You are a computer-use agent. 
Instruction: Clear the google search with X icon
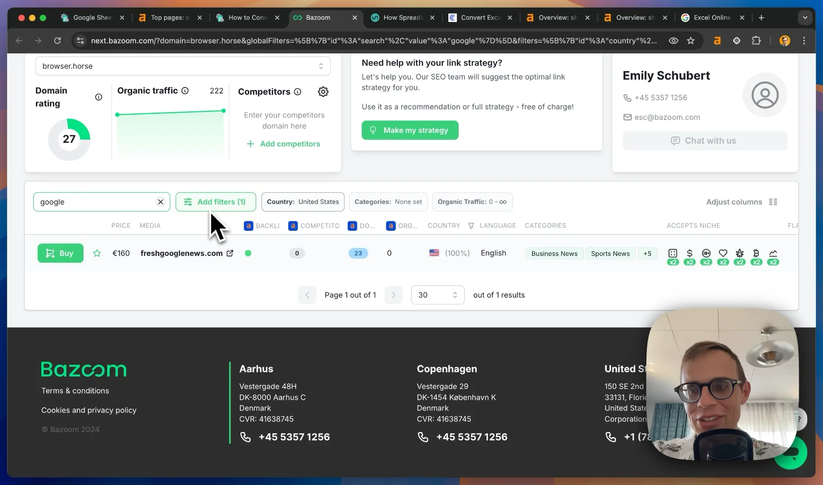coord(160,202)
